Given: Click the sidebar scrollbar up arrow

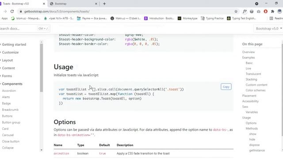Looking at the screenshot, I should pos(42,42).
